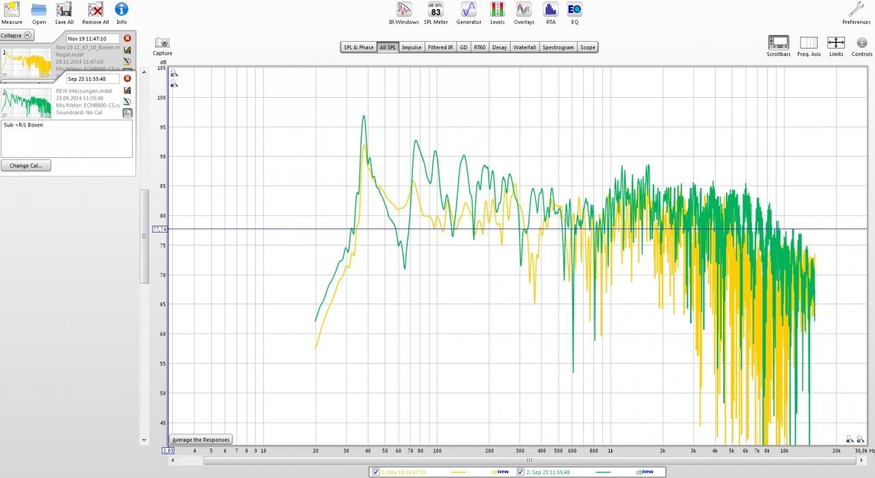Viewport: 875px width, 478px height.
Task: Zoom out horizontally on frequency axis
Action: (x=850, y=439)
